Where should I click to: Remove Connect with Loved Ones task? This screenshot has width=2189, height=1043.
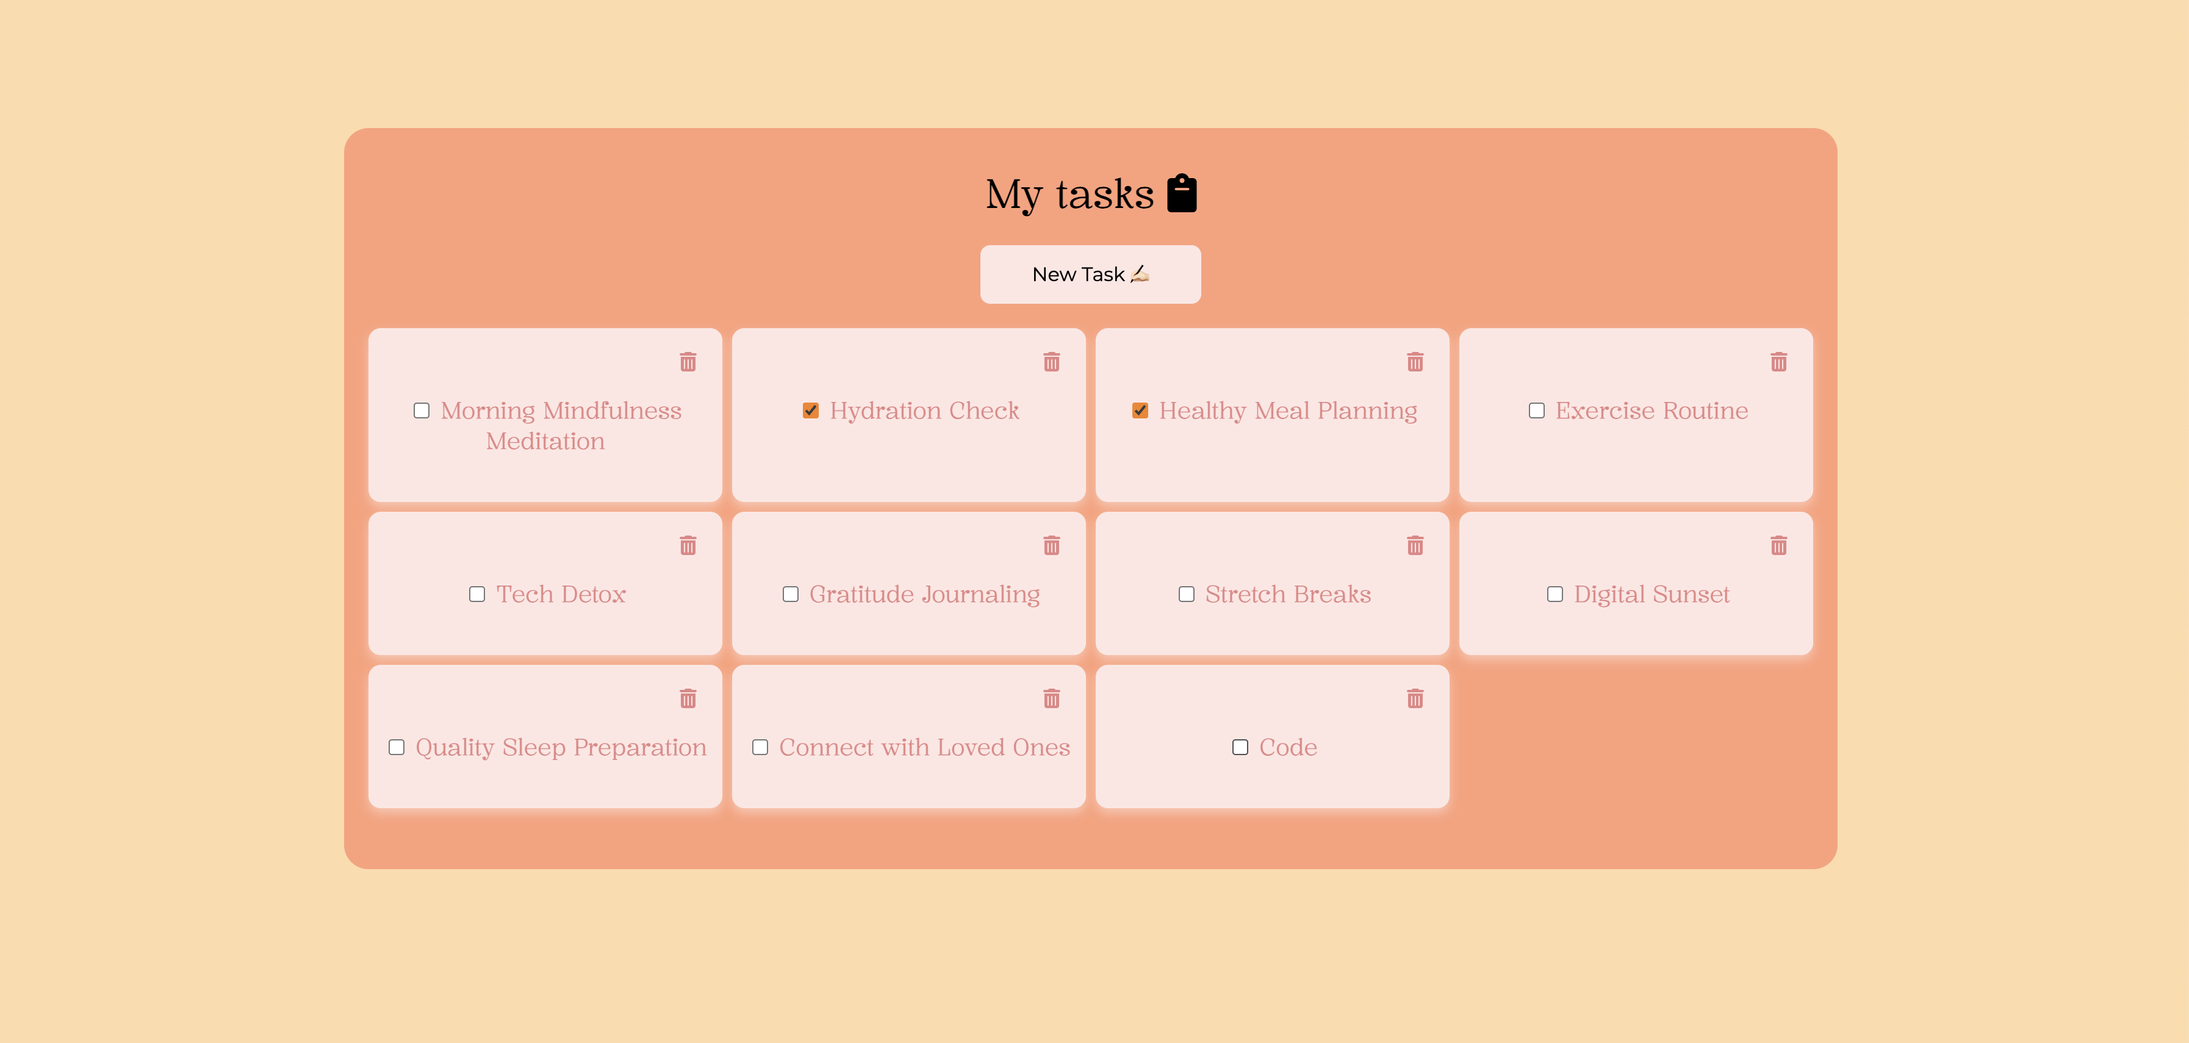[1051, 698]
